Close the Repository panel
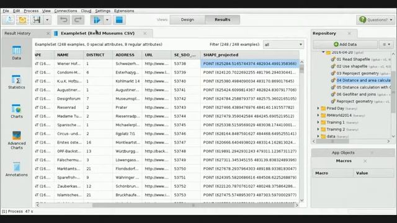 pos(349,33)
